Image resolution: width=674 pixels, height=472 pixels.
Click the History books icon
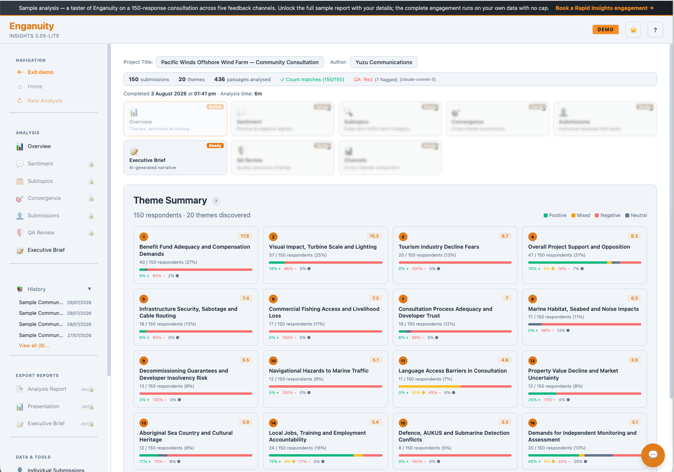[20, 289]
